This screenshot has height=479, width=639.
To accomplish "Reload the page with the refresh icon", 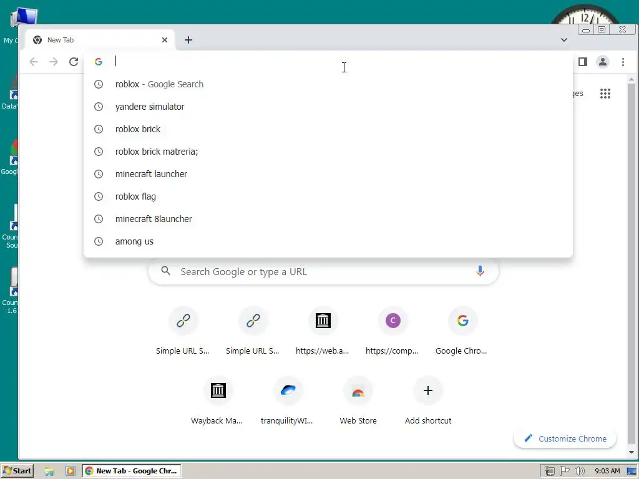I will 74,62.
